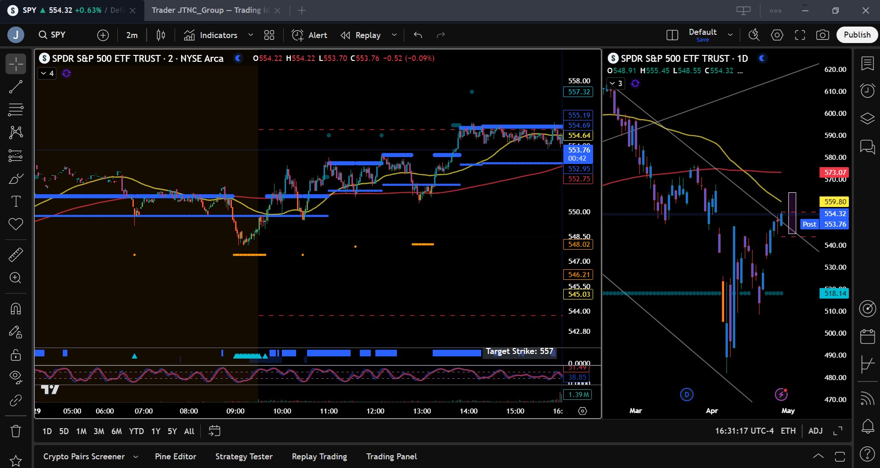Open the go to date calendar
The width and height of the screenshot is (880, 468).
214,431
